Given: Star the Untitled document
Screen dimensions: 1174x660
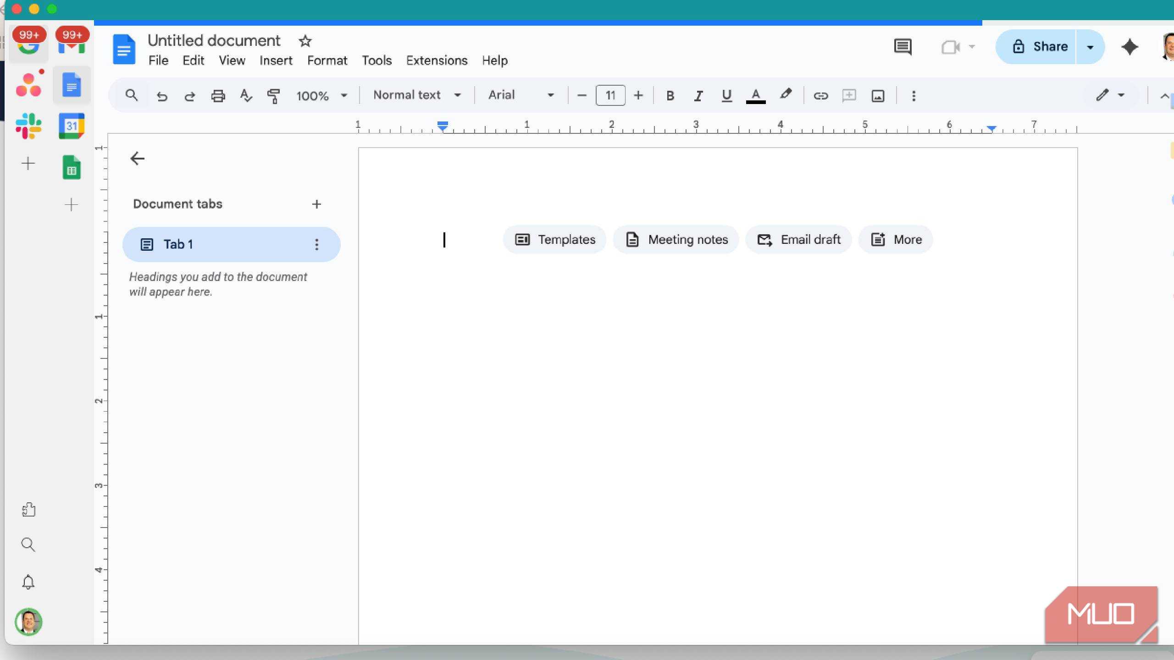Looking at the screenshot, I should 305,40.
